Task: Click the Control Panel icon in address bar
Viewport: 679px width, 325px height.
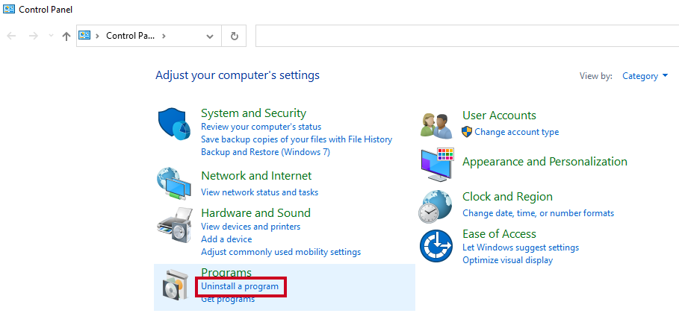Action: click(x=84, y=36)
